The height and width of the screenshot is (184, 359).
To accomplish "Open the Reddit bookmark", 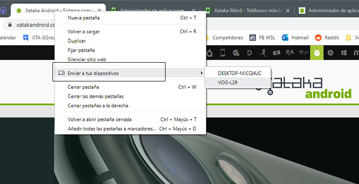I will [x=327, y=38].
